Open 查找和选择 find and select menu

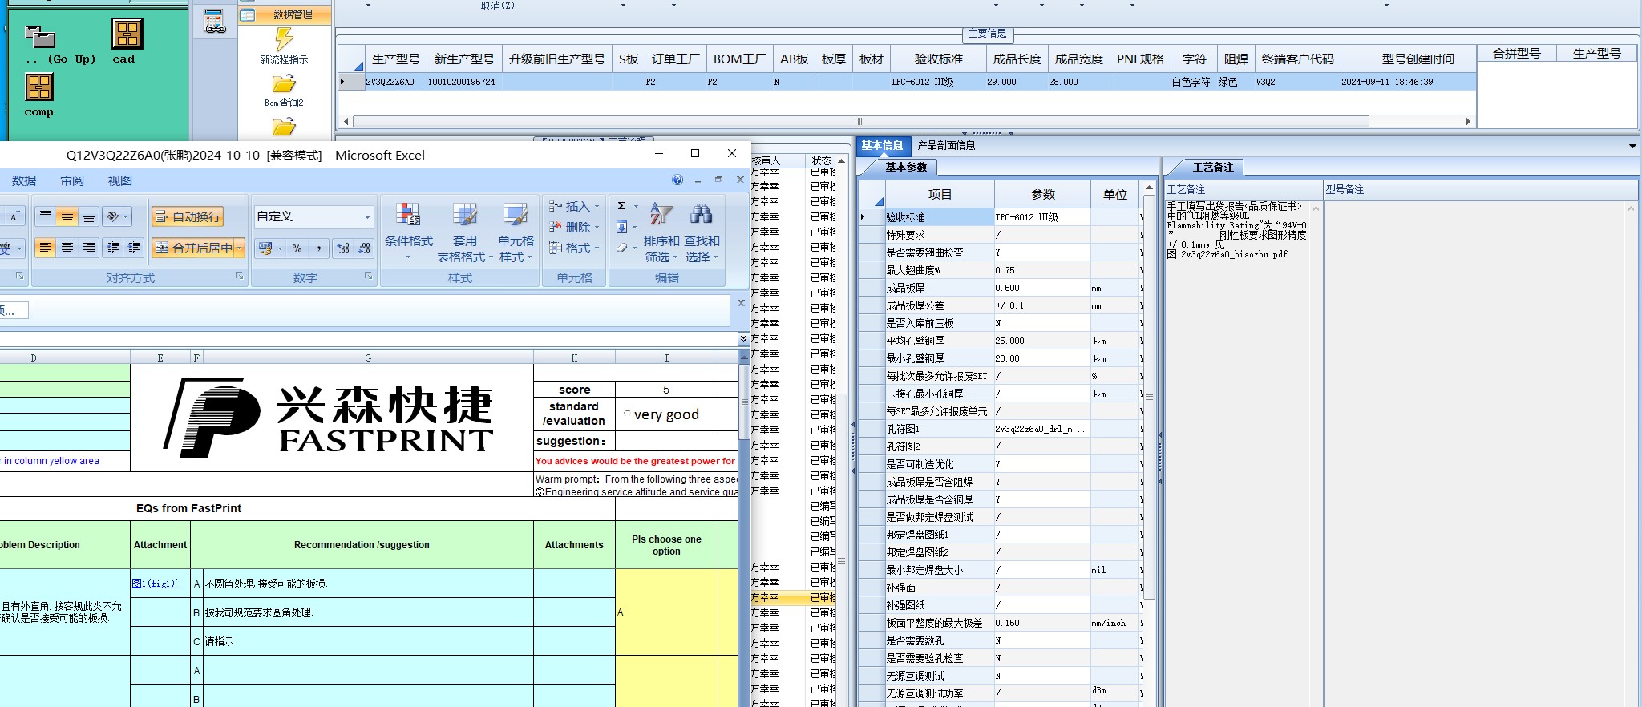pyautogui.click(x=702, y=231)
